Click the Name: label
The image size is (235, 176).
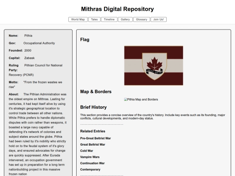click(13, 36)
